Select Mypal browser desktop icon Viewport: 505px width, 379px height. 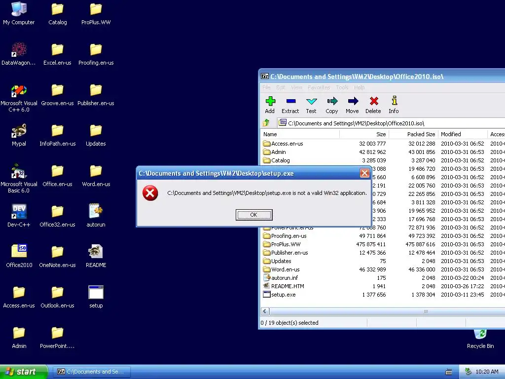click(x=19, y=135)
